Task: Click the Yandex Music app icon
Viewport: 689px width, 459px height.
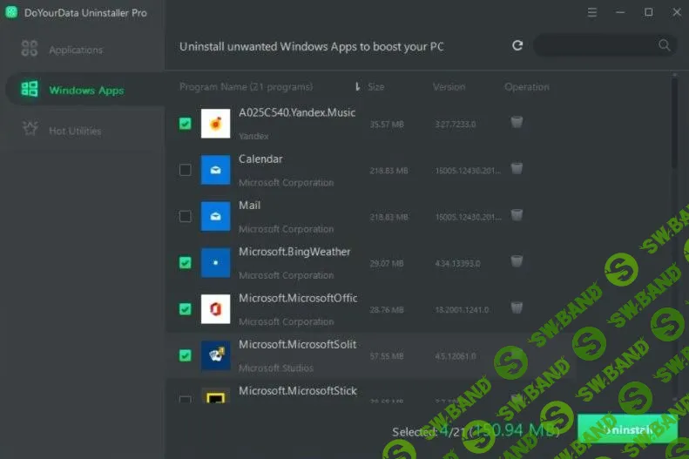Action: [215, 124]
